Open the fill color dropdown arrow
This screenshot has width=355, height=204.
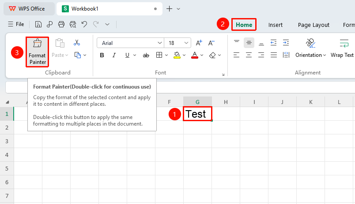184,55
